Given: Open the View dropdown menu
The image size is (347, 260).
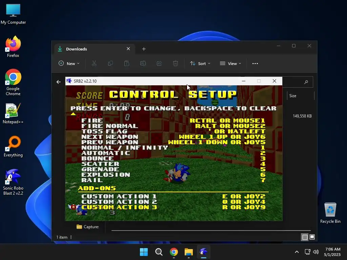Looking at the screenshot, I should click(230, 63).
